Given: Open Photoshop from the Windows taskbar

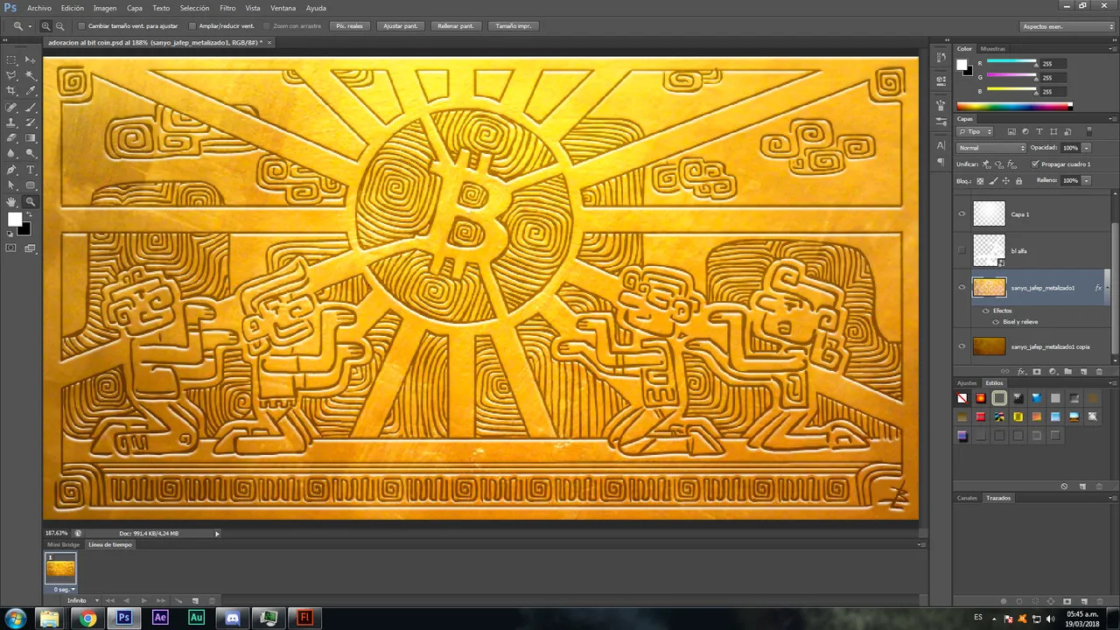Looking at the screenshot, I should [124, 618].
